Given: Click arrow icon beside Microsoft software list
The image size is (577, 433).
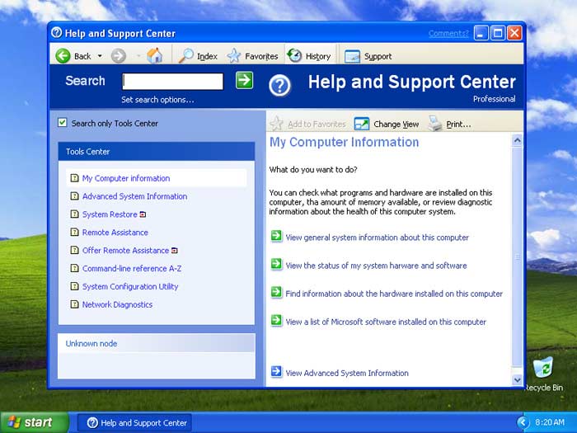Looking at the screenshot, I should 276,320.
